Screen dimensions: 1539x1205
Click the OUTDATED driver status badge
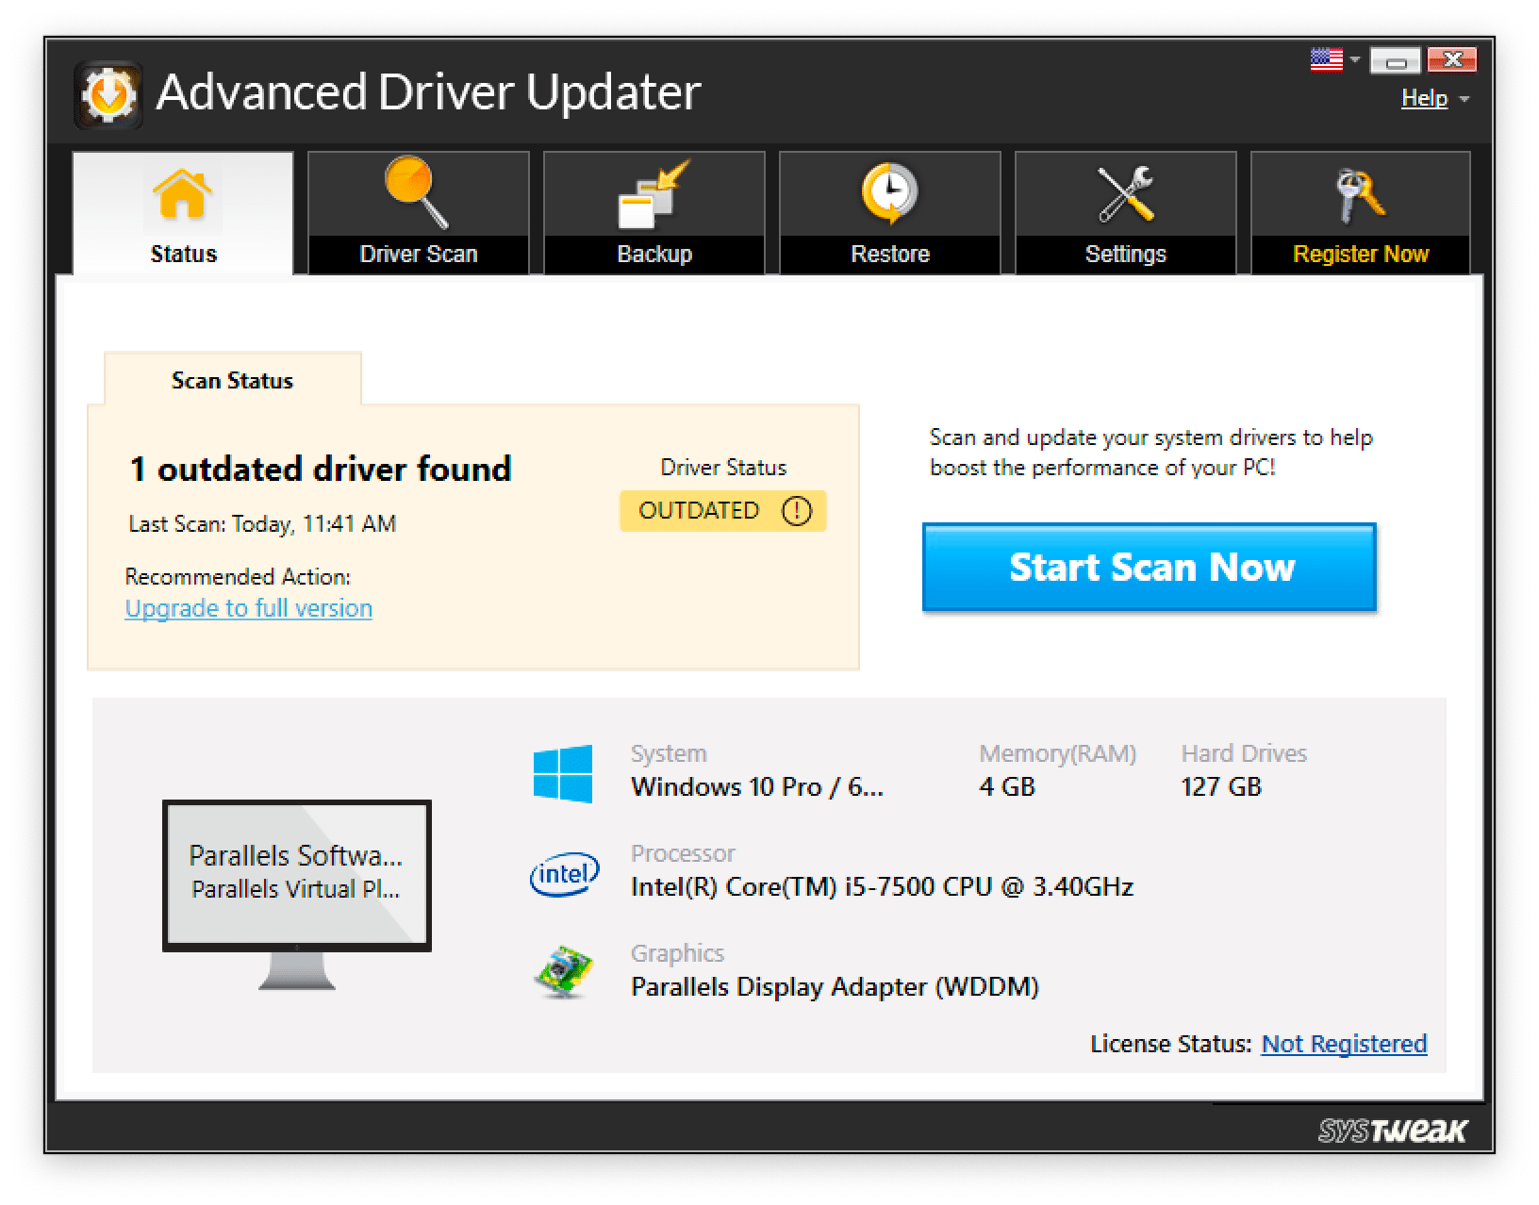click(x=723, y=511)
